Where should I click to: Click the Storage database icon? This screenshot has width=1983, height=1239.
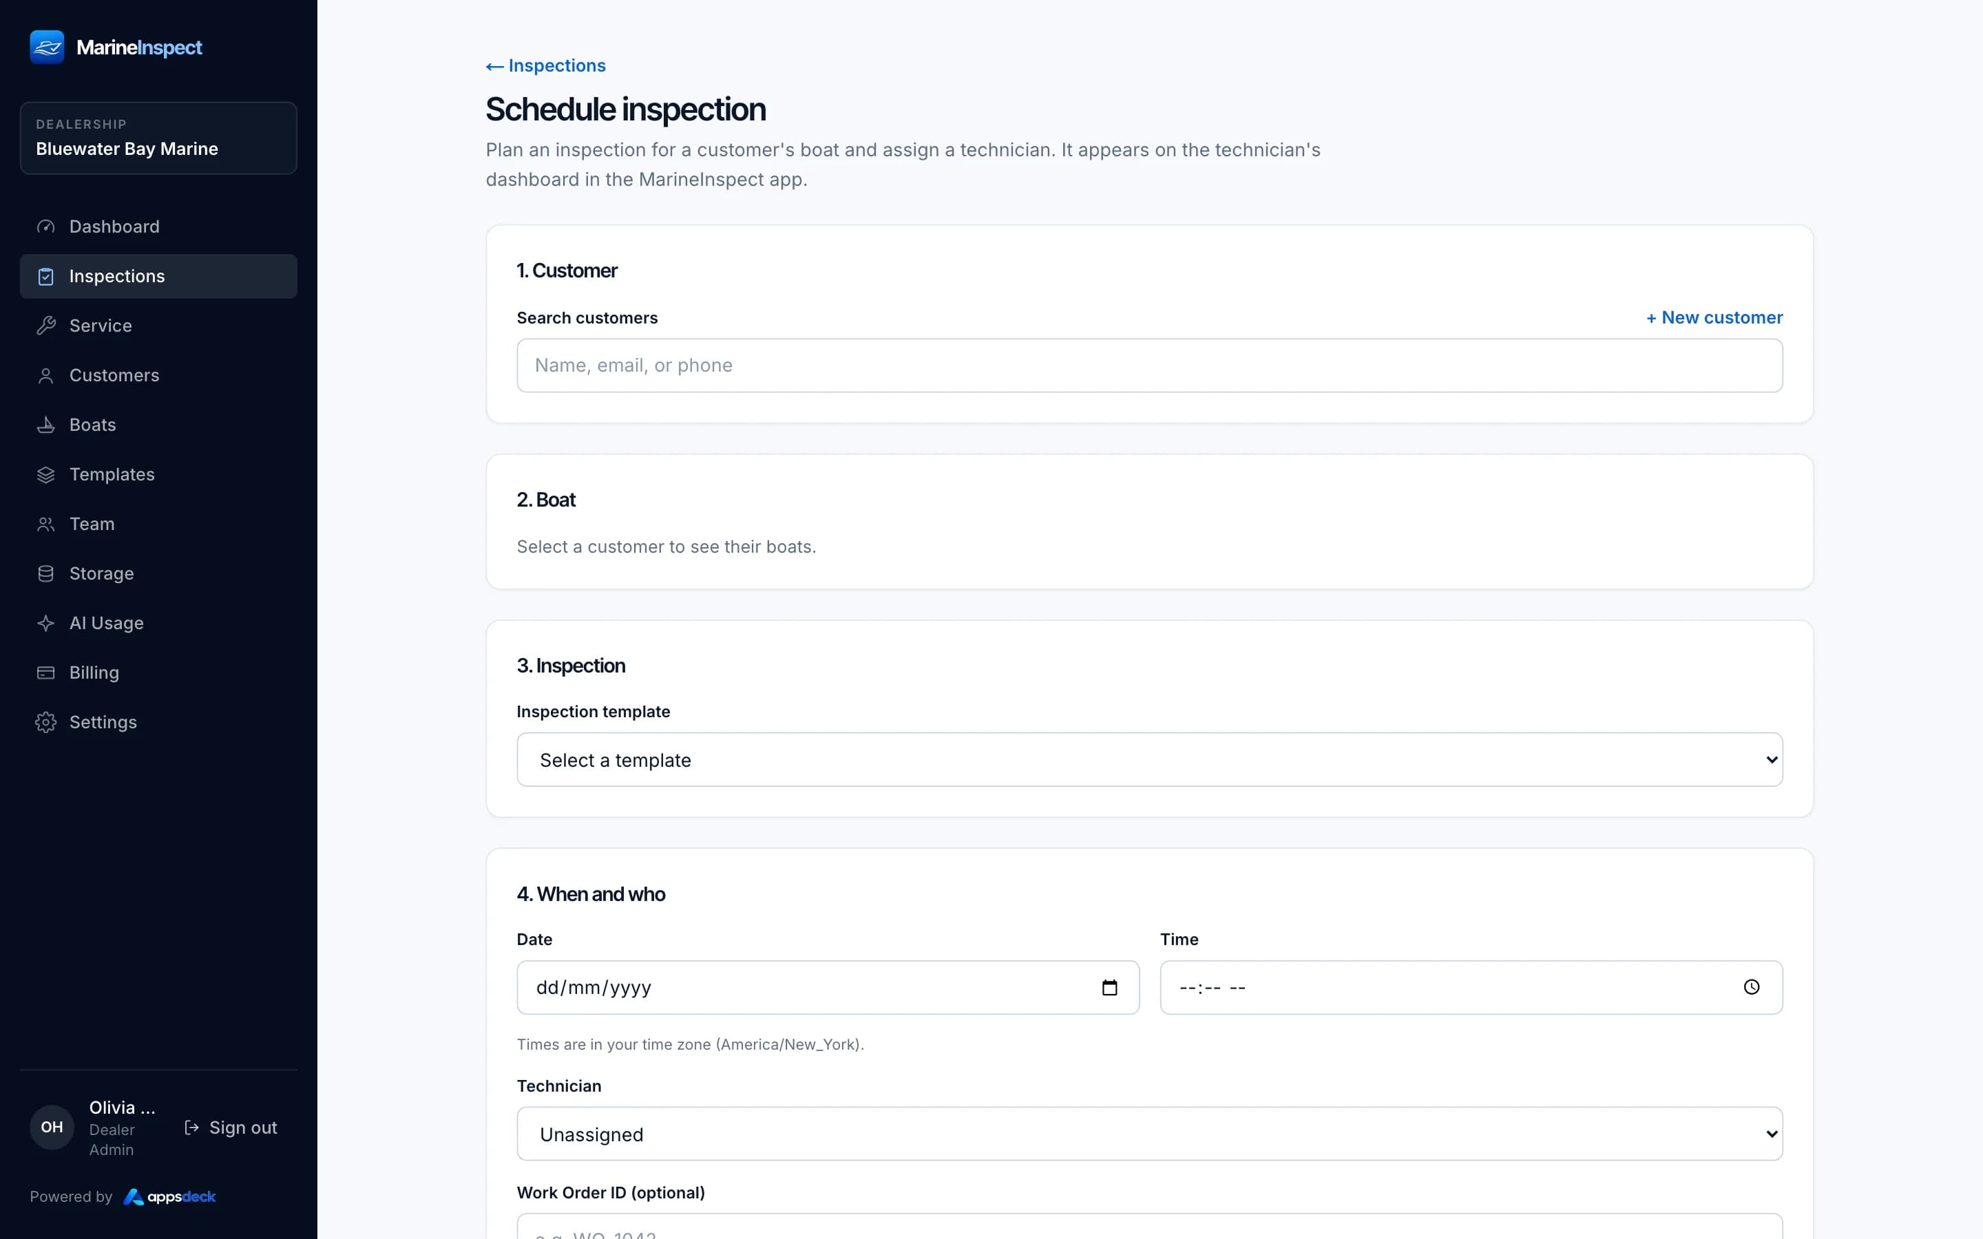pos(46,573)
